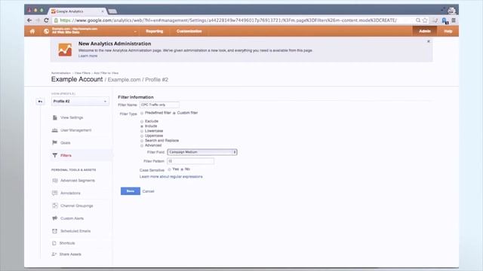Choose the Exclude radio option
483x271 pixels.
[142, 121]
